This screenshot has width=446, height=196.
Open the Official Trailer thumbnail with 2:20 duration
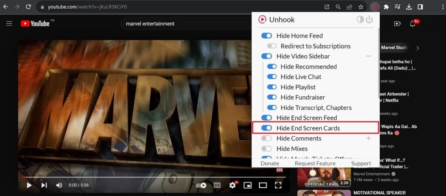pos(324,178)
